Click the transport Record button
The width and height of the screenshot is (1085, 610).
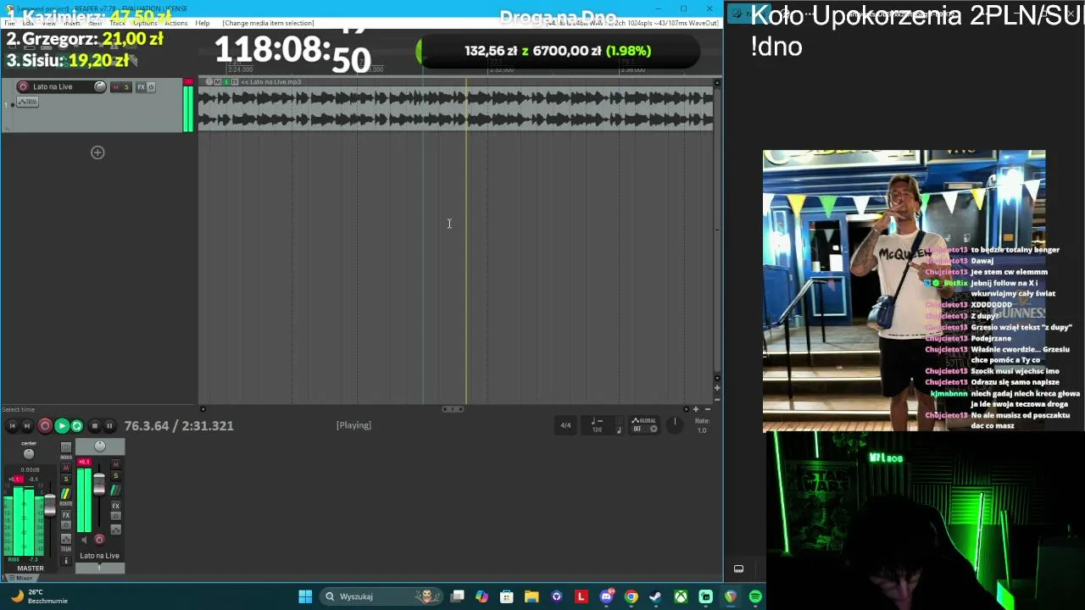(x=45, y=426)
